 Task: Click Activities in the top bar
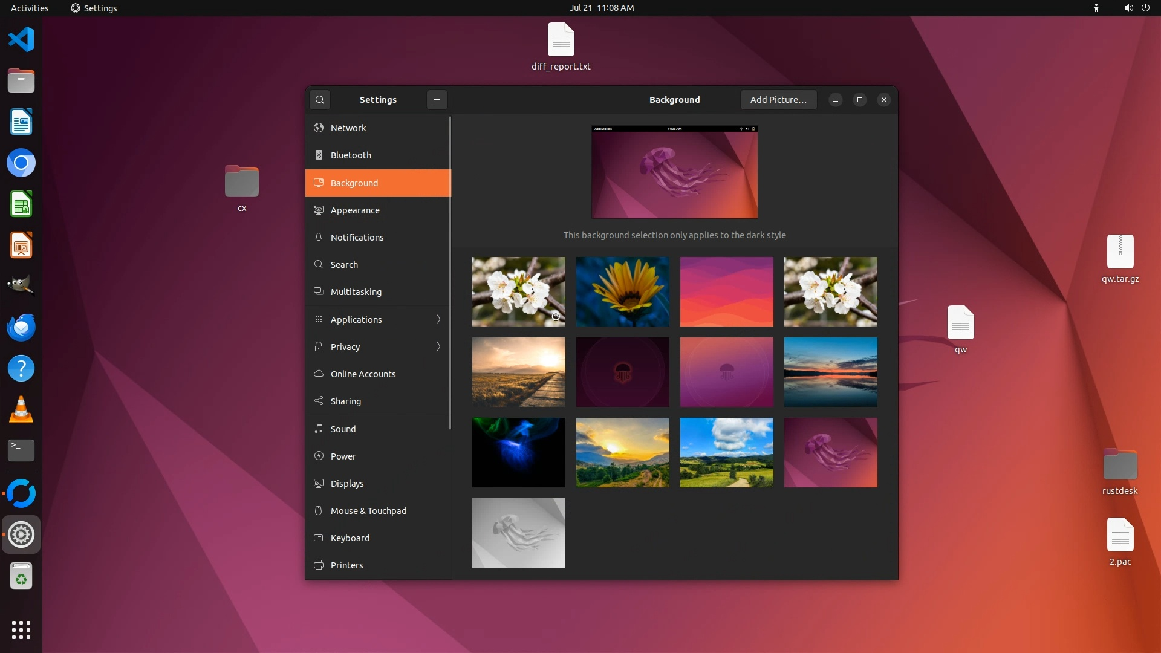(x=30, y=8)
